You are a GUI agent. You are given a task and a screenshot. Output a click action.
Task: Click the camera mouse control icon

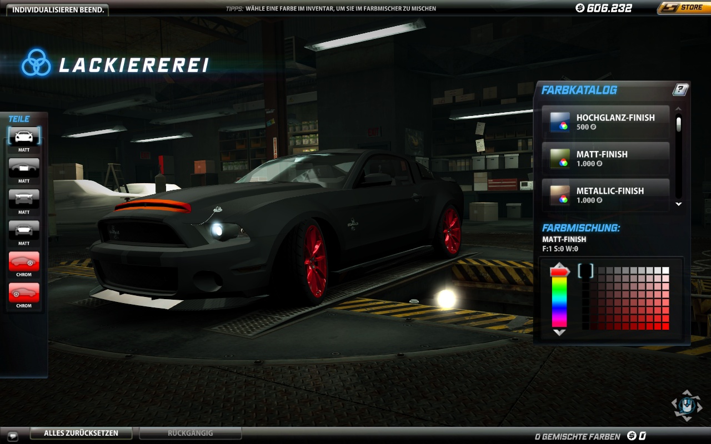pyautogui.click(x=687, y=405)
